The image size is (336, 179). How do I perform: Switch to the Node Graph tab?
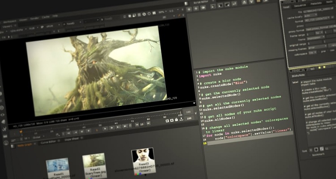(25, 145)
